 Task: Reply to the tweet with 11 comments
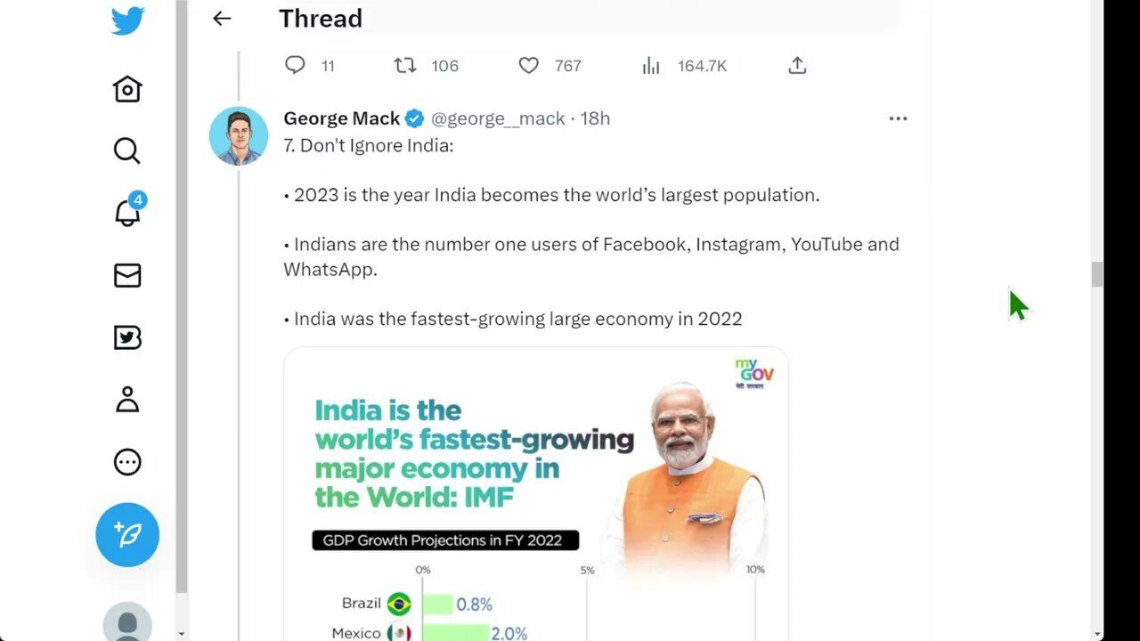click(x=295, y=65)
